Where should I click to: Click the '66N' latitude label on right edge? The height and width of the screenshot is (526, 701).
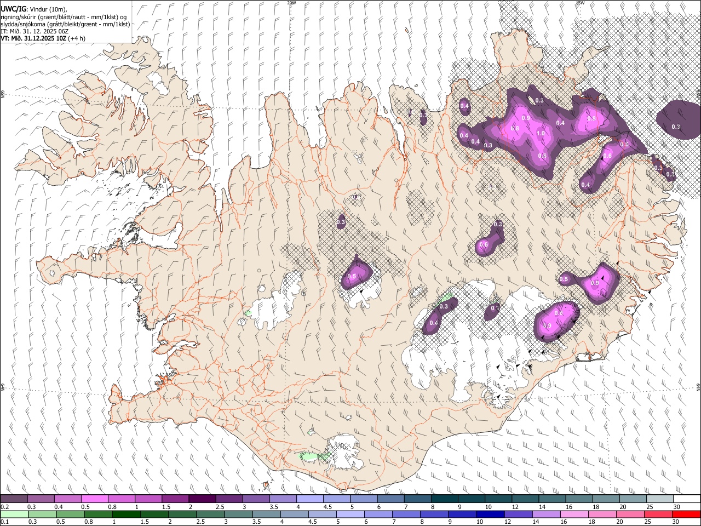click(x=698, y=94)
